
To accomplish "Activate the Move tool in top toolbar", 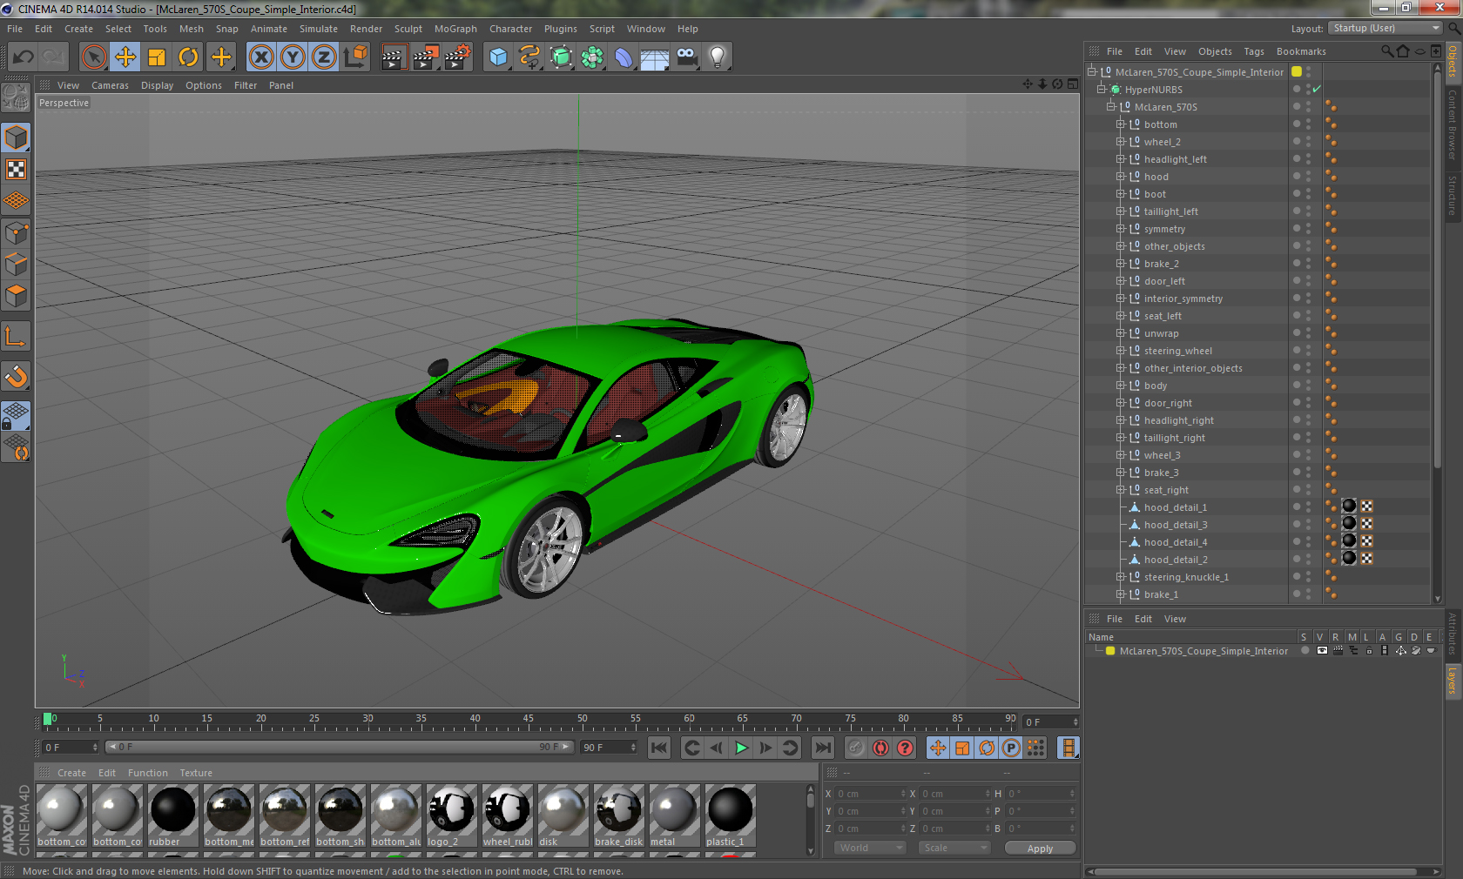I will [x=125, y=57].
